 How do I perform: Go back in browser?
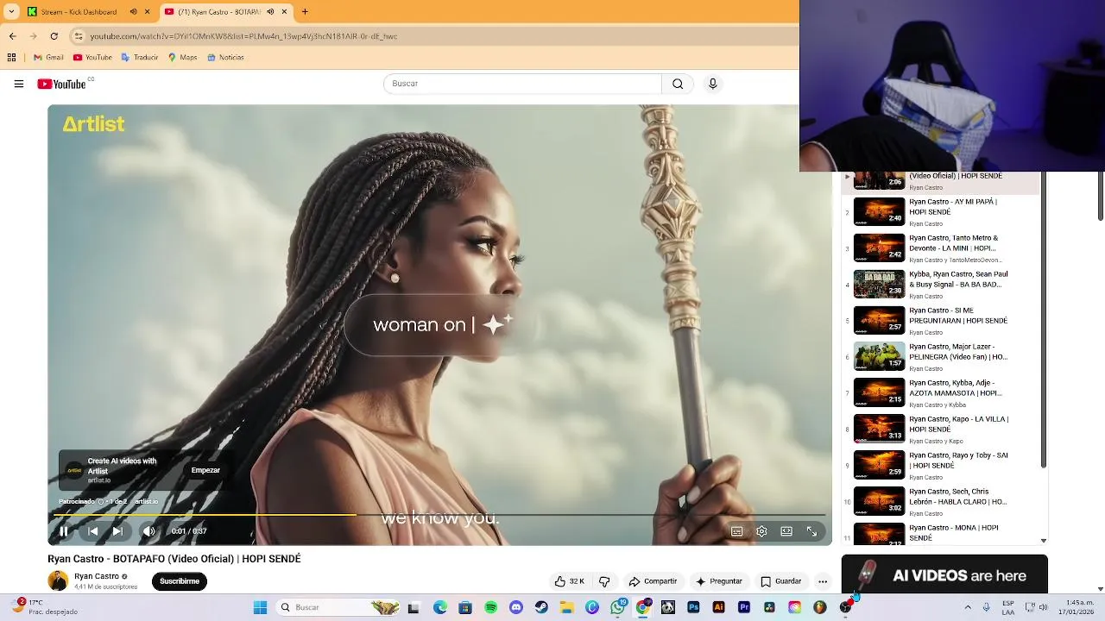click(x=12, y=36)
